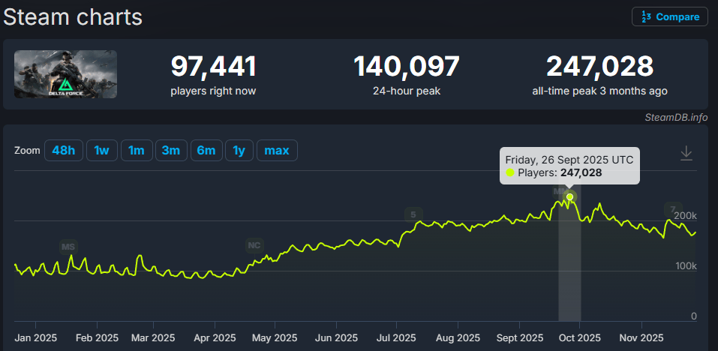Click the 24-hour peak 140,097 stat
Screen dimensions: 718x351
(x=406, y=67)
